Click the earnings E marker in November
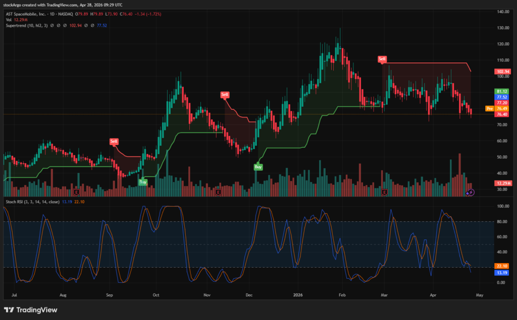The width and height of the screenshot is (517, 320). click(218, 193)
